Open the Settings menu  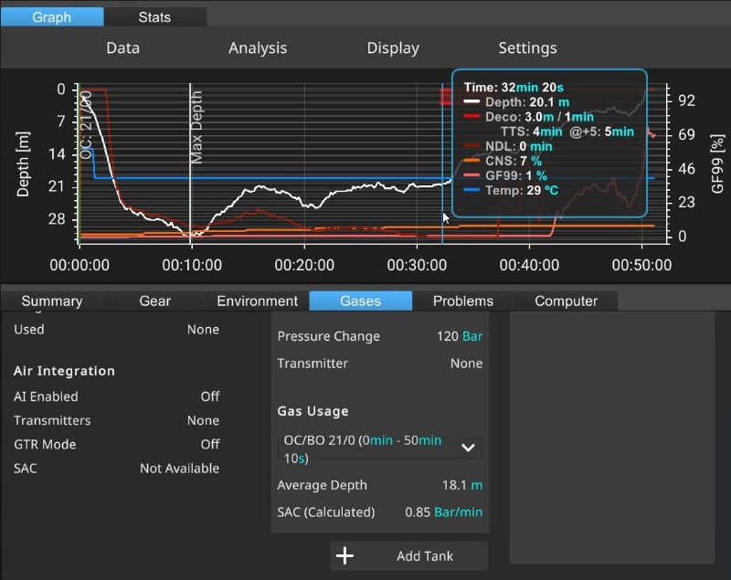pos(527,48)
